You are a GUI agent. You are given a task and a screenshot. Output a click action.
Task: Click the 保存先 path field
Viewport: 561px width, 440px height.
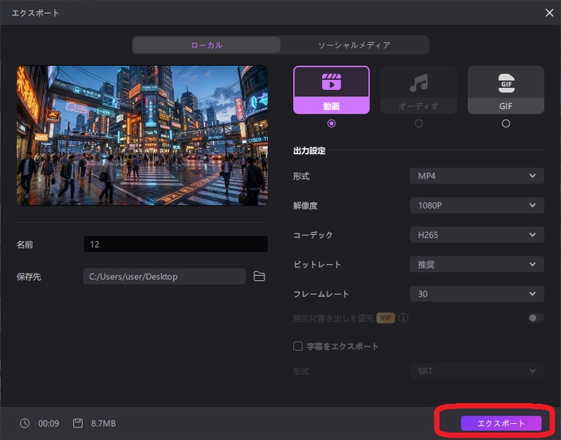[164, 276]
